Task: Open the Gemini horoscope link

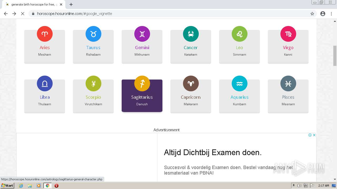Action: coord(142,48)
